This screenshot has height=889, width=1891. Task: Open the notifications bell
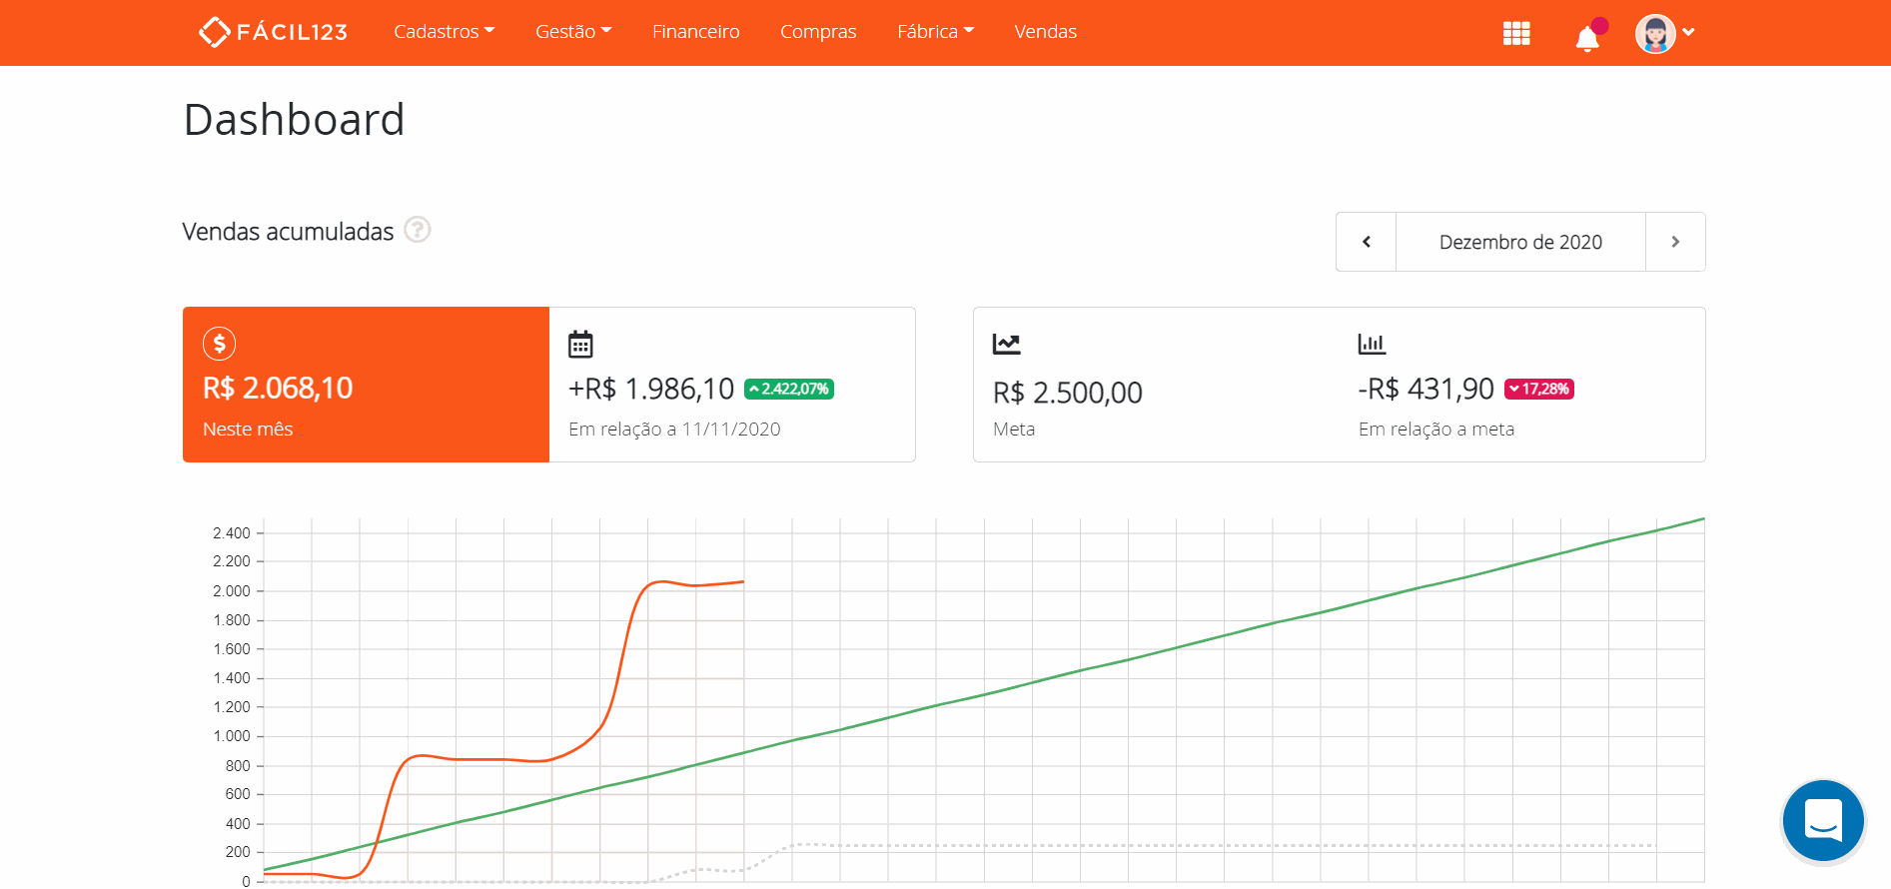(1587, 38)
